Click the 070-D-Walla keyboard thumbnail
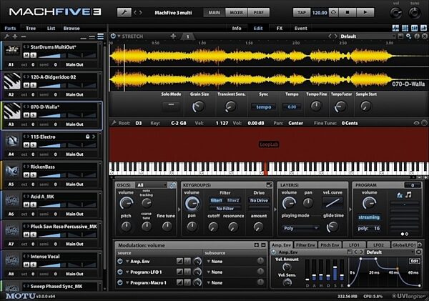 coord(11,111)
